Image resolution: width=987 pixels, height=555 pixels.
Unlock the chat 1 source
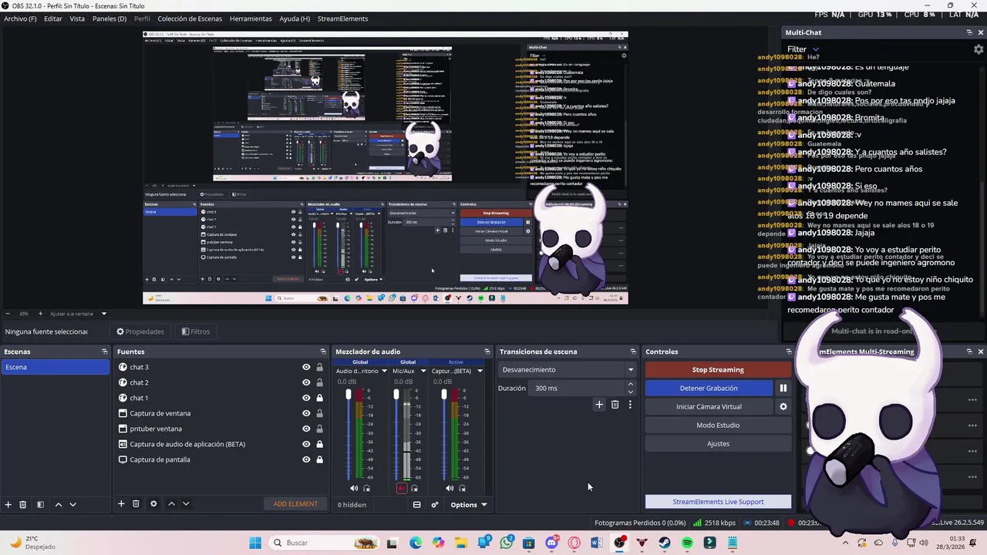(x=319, y=398)
